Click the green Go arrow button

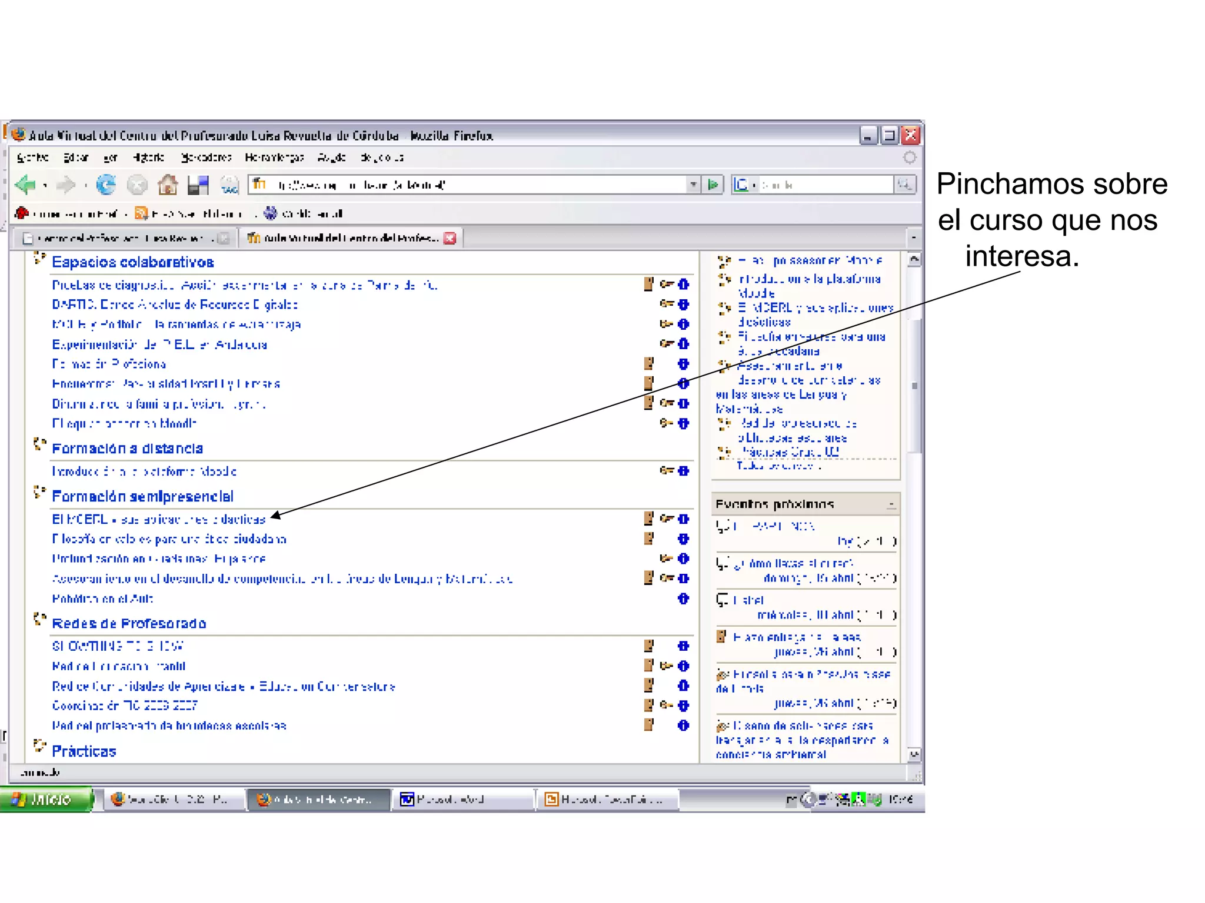[713, 185]
